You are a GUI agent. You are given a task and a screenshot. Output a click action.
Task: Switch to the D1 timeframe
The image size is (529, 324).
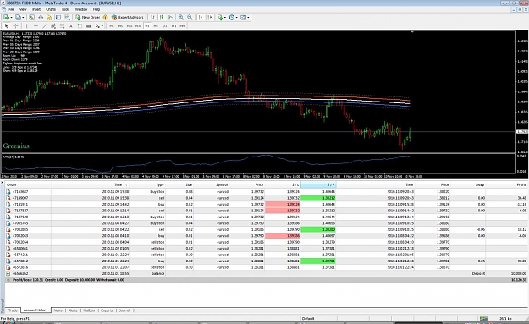coord(165,26)
